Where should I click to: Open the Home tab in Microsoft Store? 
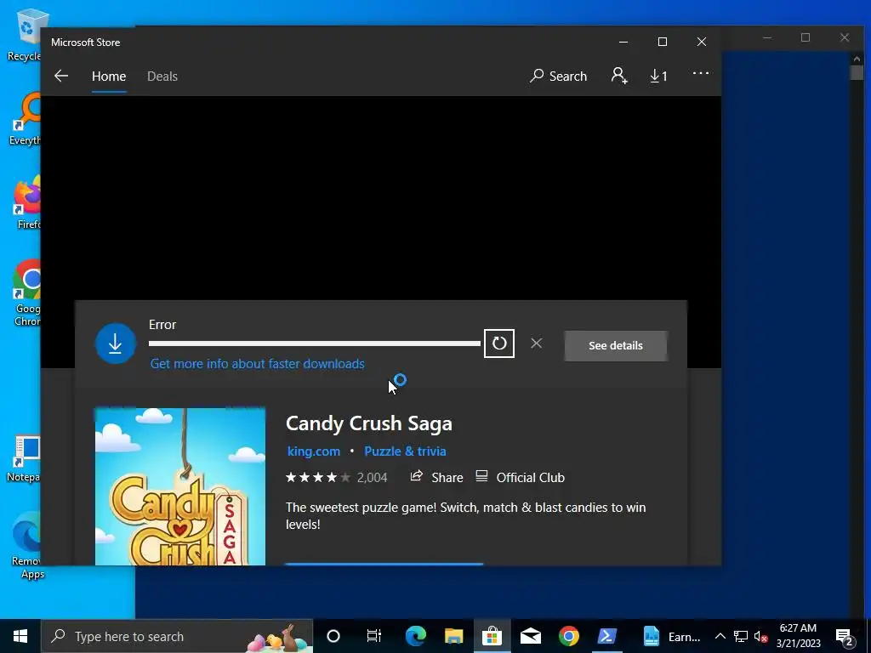point(109,76)
